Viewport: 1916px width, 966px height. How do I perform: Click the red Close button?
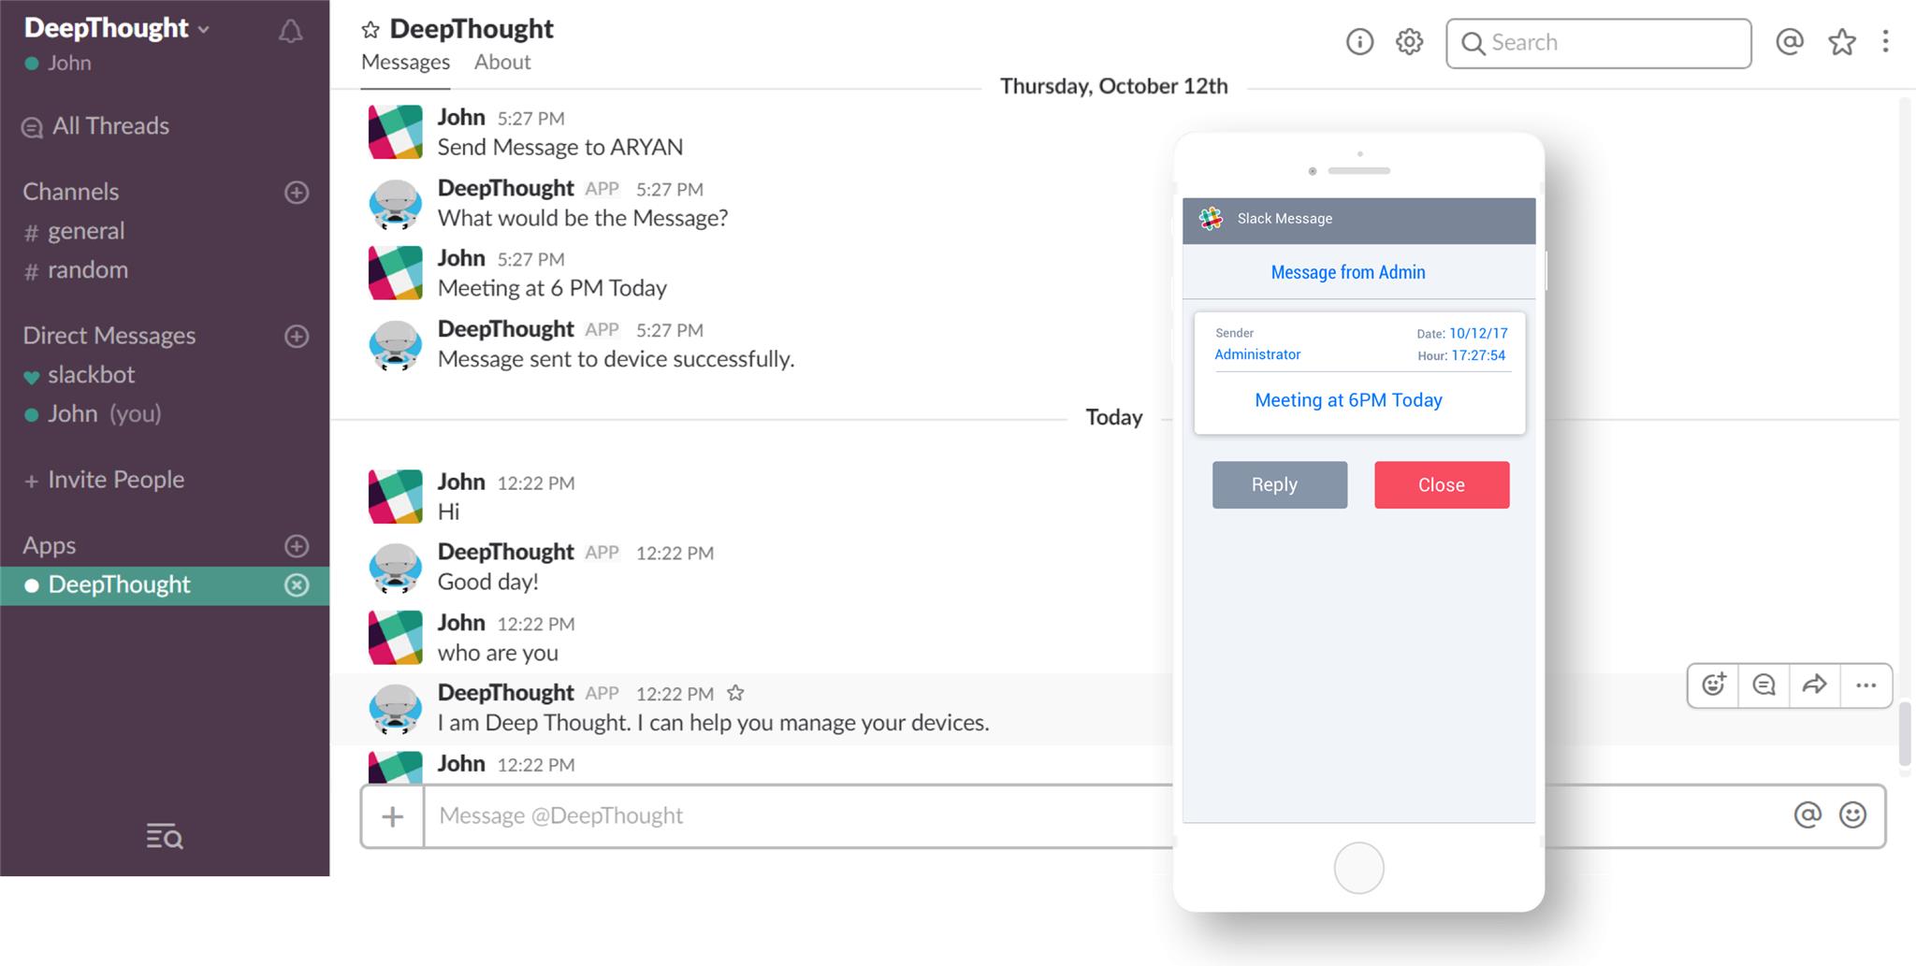[x=1442, y=484]
